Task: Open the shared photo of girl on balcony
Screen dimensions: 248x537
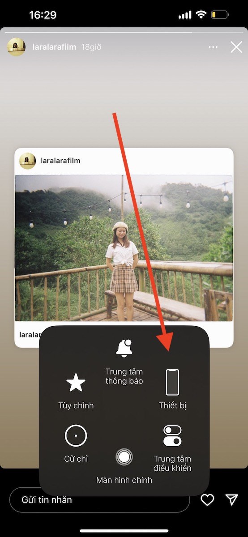Action: point(124,248)
